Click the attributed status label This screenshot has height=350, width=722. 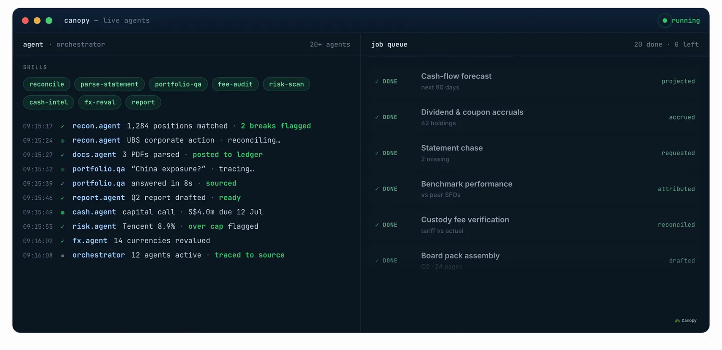pos(676,189)
